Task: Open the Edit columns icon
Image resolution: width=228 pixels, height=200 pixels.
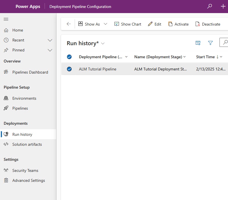Action: click(198, 43)
